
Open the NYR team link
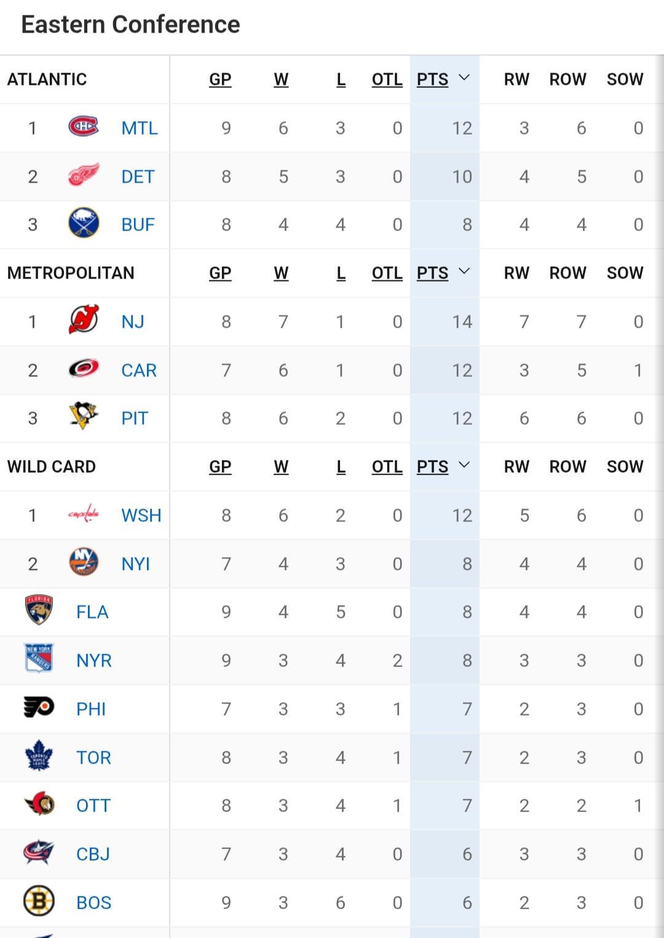(x=94, y=660)
